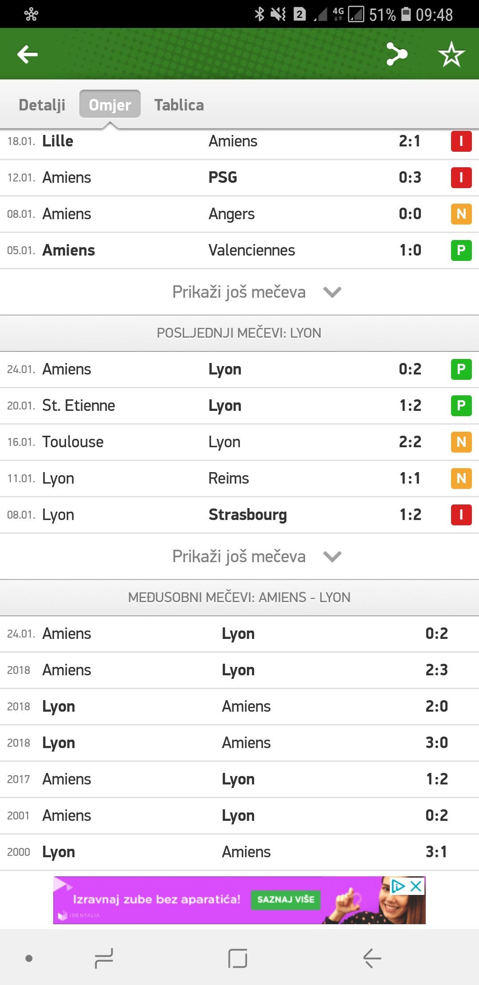Expand more Amiens matches with Prikaži još mečeva
479x985 pixels.
pyautogui.click(x=256, y=292)
